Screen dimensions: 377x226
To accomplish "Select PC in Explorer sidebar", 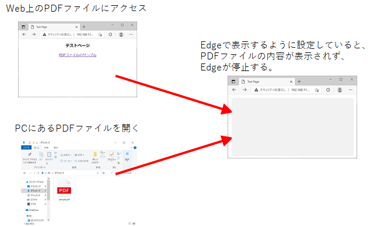I will (x=29, y=216).
